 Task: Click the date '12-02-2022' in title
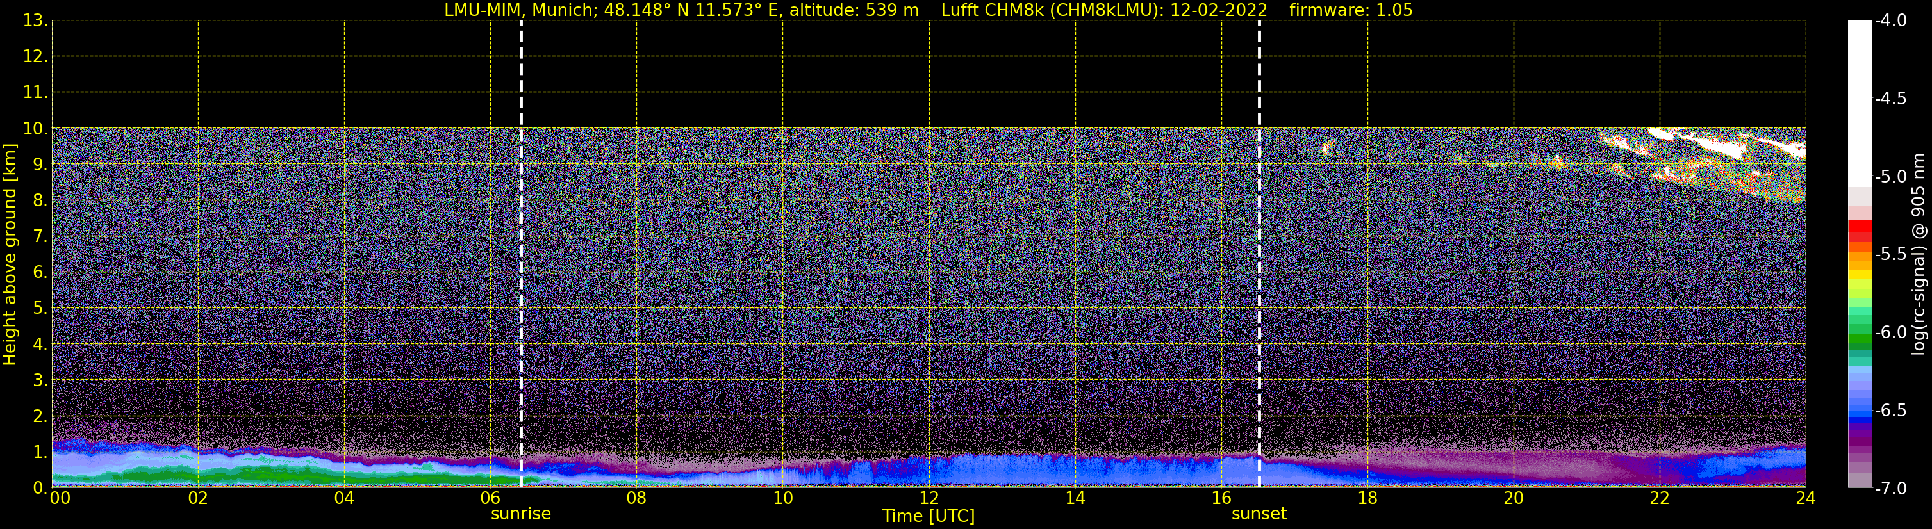pos(1219,10)
